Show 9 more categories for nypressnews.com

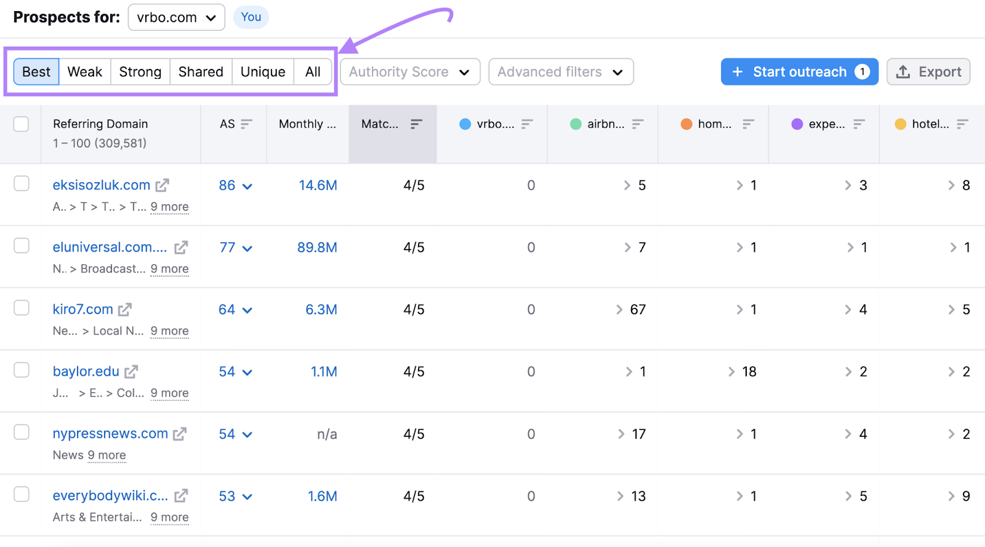click(107, 455)
